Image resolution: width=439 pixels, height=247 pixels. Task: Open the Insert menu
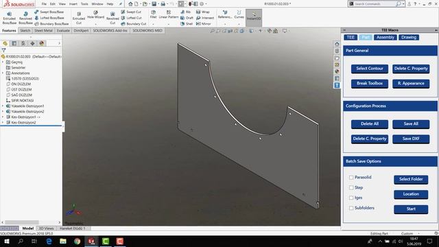pyautogui.click(x=73, y=4)
